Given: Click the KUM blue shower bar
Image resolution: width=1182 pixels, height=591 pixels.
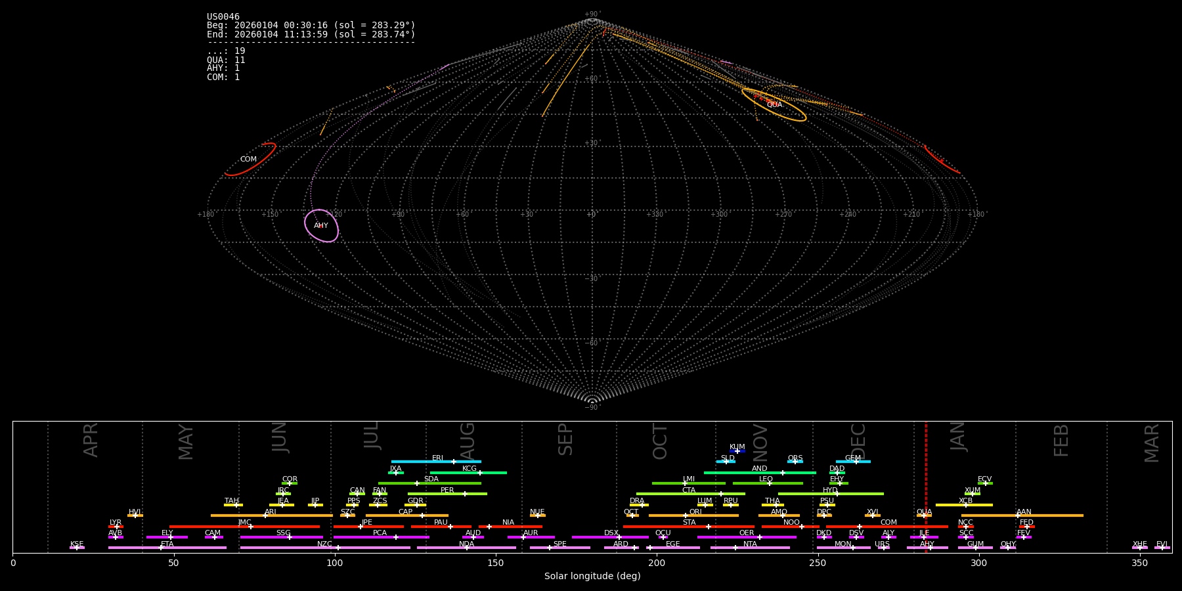Looking at the screenshot, I should tap(737, 451).
